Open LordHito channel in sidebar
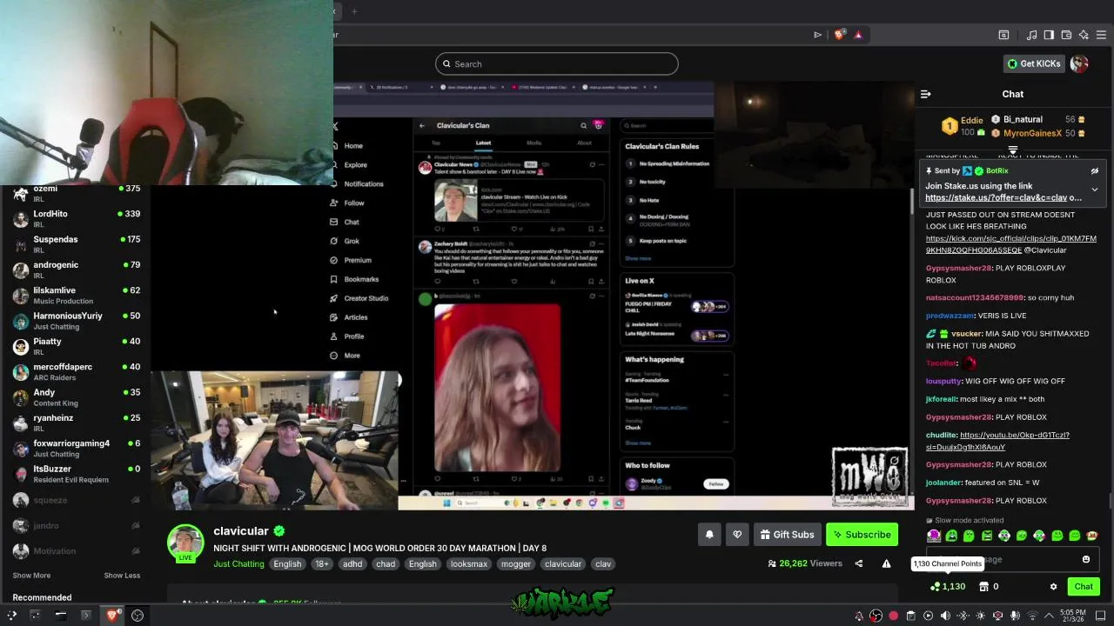1114x626 pixels. click(x=78, y=219)
